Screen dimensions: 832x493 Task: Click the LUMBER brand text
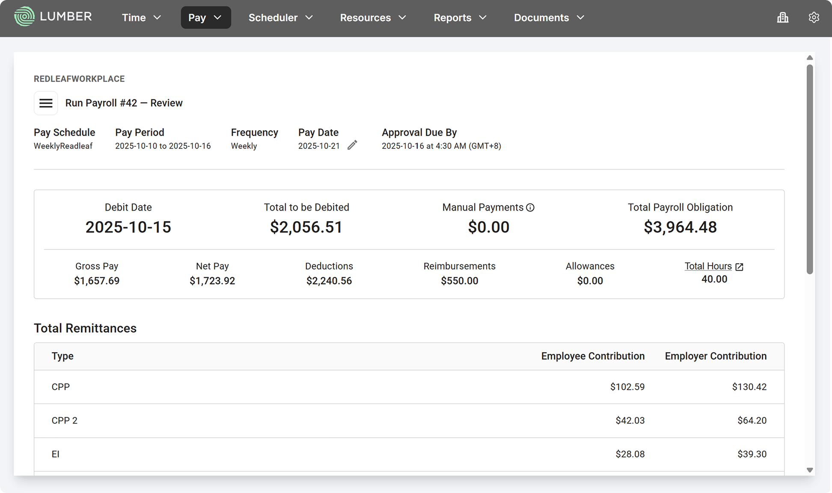(x=65, y=17)
